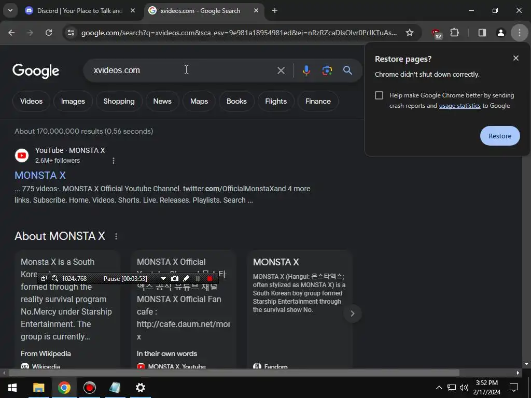The height and width of the screenshot is (398, 531).
Task: Click the recorder window layout icon
Action: (x=44, y=278)
